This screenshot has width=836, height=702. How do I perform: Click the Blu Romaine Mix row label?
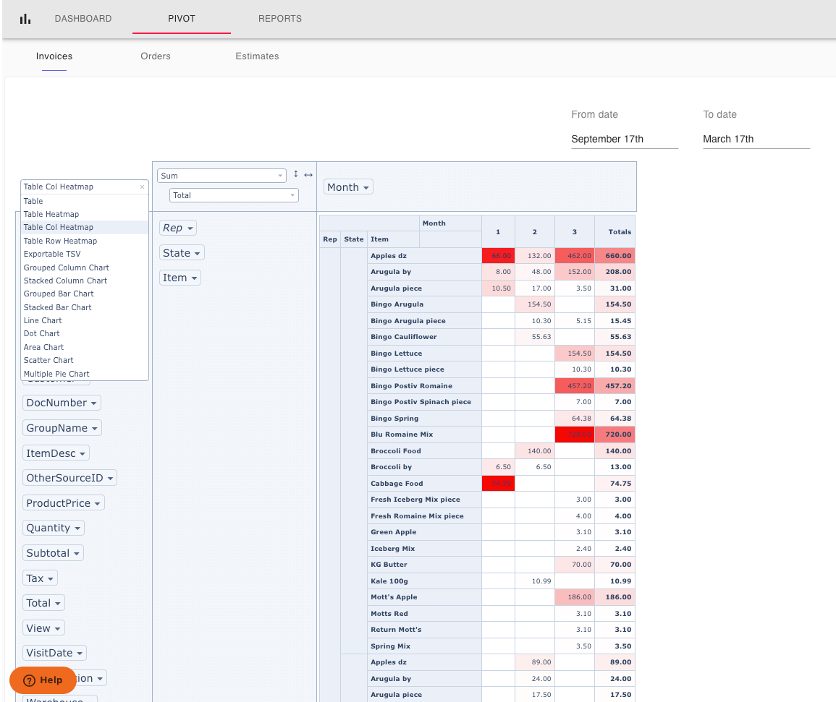point(424,435)
